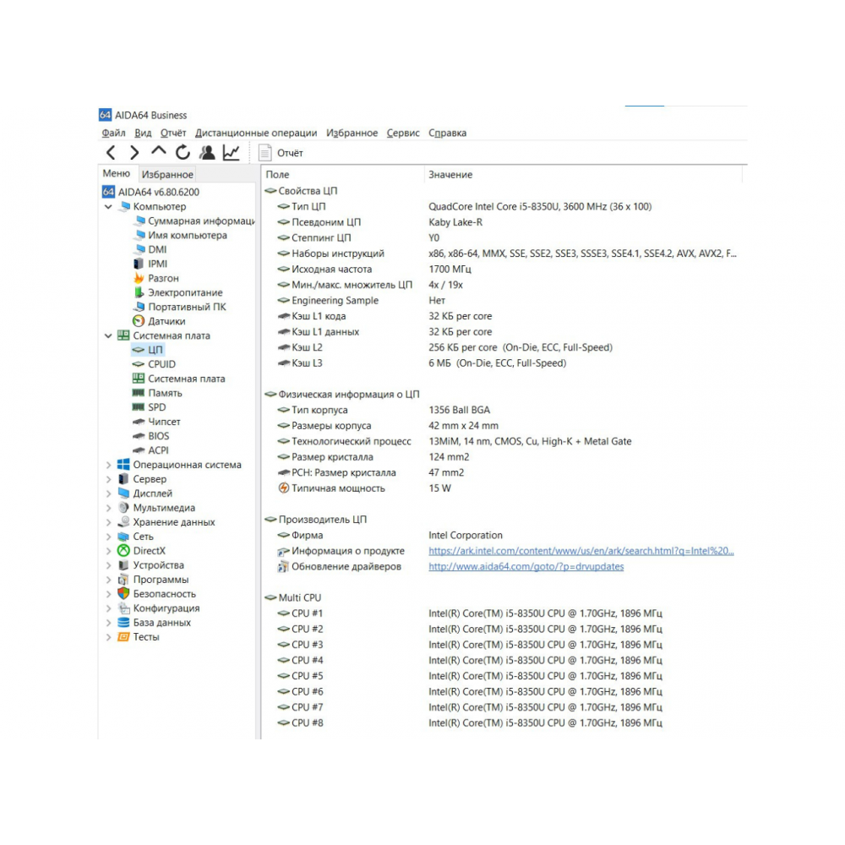Select the Портативный ПК laptop icon
Viewport: 845px width, 845px height.
click(139, 307)
